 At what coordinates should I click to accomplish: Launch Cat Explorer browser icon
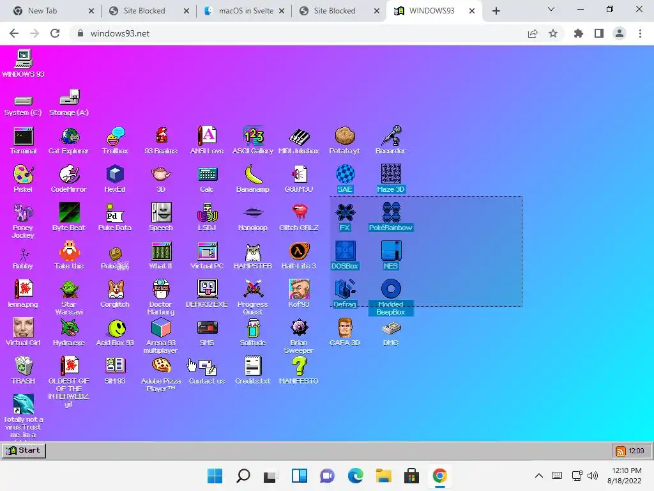[x=69, y=141]
